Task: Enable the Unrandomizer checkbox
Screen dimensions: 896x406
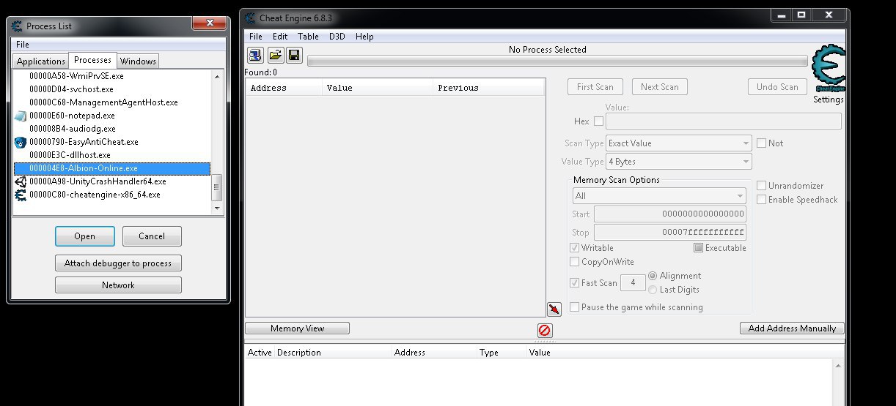Action: [x=761, y=186]
